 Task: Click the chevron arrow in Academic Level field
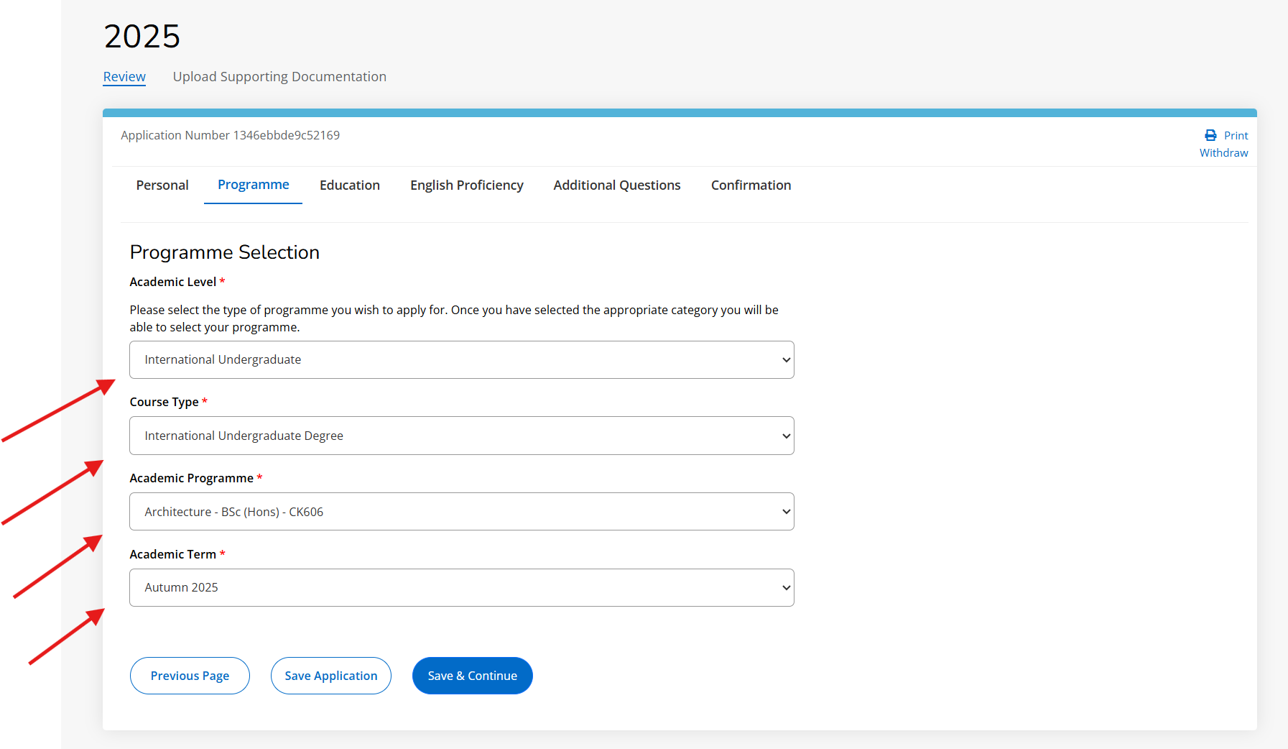tap(786, 360)
